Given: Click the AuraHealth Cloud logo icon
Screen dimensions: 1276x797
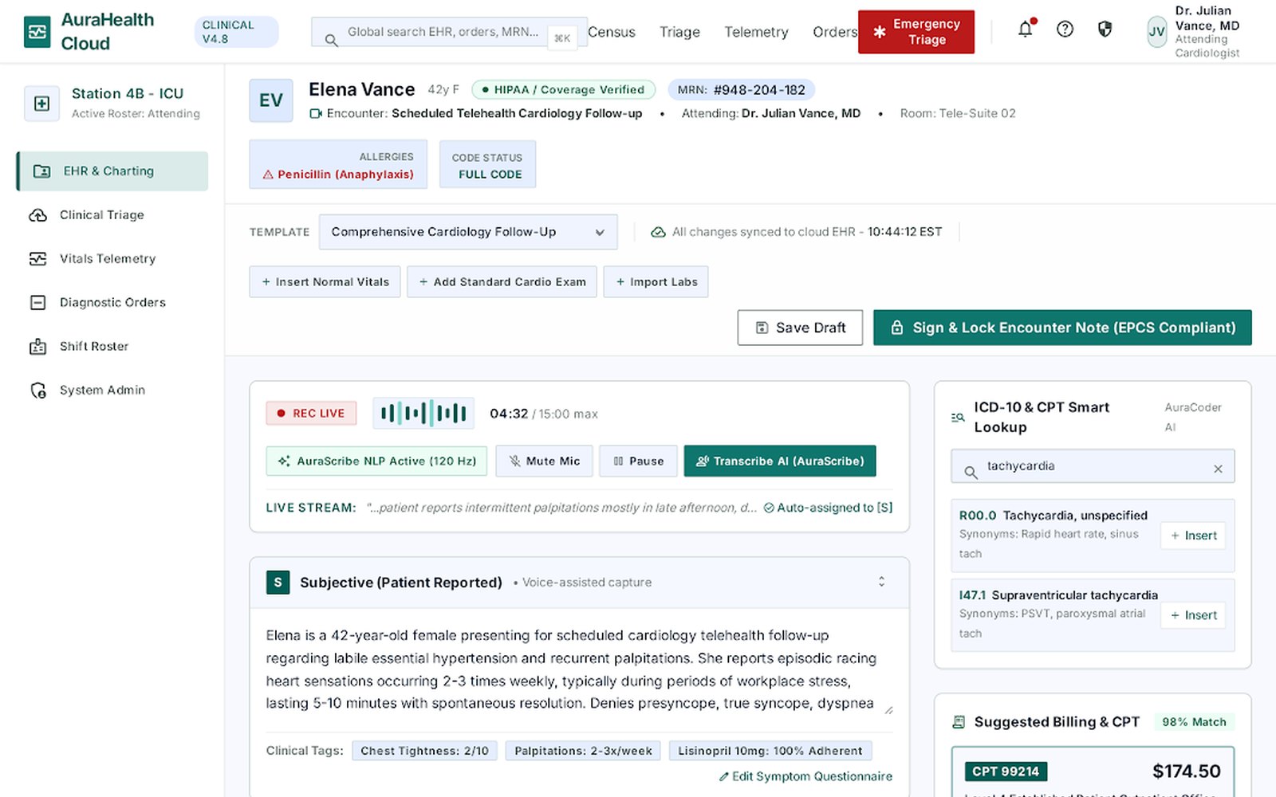Looking at the screenshot, I should pyautogui.click(x=37, y=32).
